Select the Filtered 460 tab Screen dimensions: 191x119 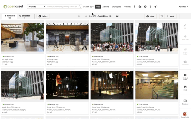pyautogui.click(x=10, y=17)
